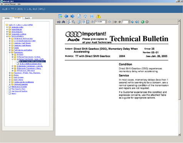
Task: Go to the previous page
Action: (x=119, y=22)
